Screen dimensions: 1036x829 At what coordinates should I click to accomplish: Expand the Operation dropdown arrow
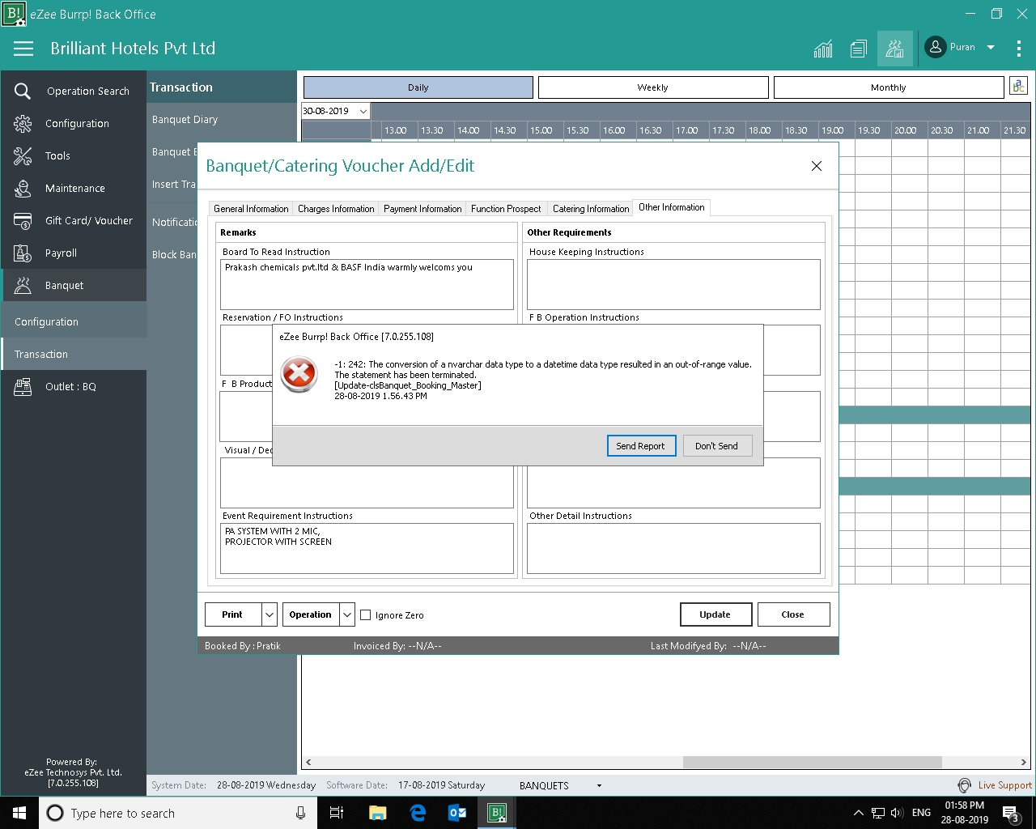(347, 614)
